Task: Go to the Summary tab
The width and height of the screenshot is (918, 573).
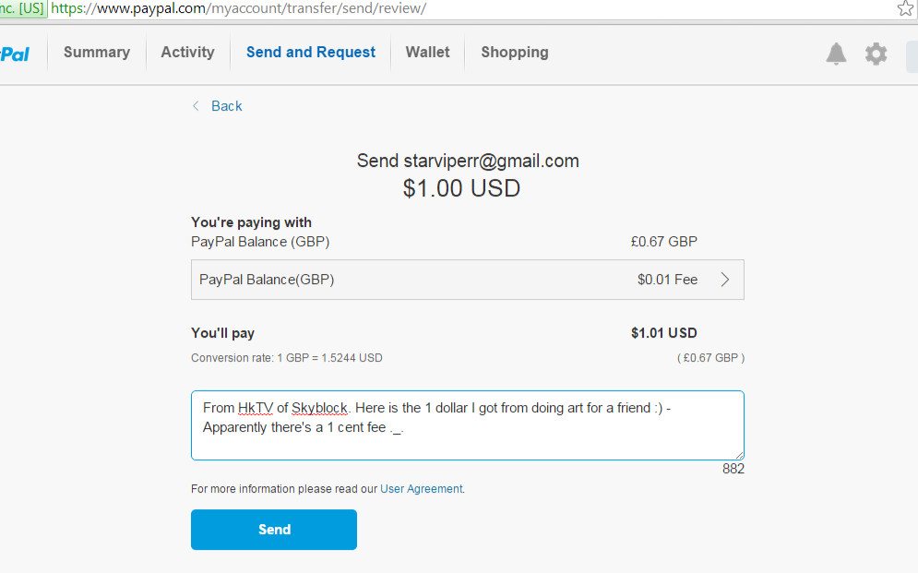Action: tap(97, 52)
